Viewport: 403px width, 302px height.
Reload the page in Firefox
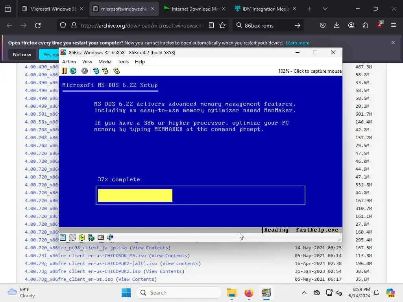[38, 26]
